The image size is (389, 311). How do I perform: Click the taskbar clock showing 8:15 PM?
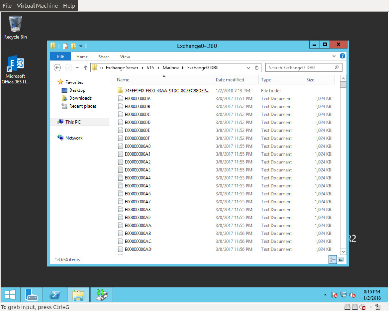(x=372, y=295)
